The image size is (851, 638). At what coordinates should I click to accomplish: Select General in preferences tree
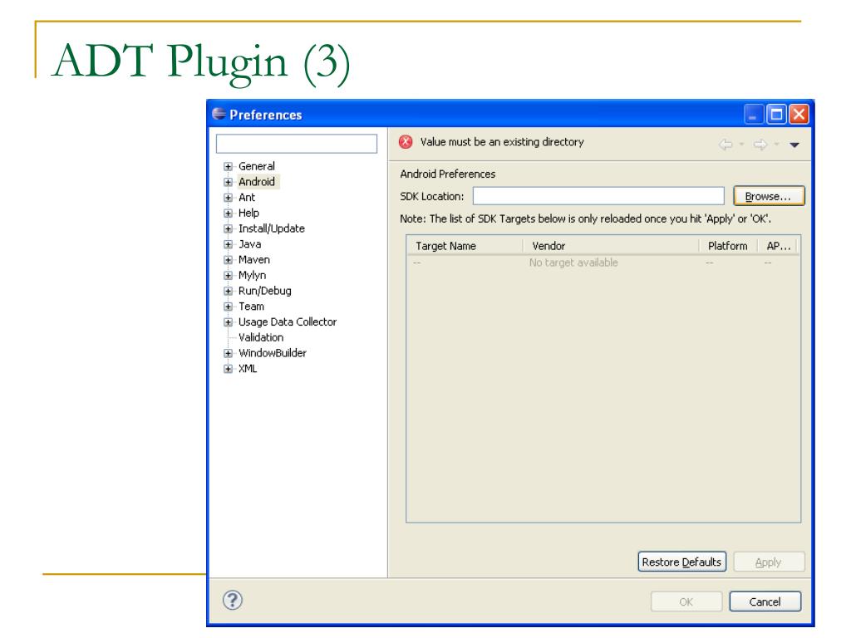coord(257,166)
